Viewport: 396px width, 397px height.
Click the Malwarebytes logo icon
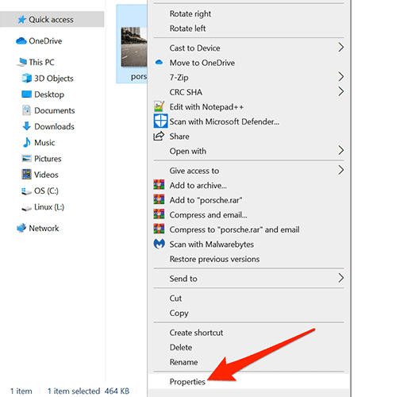coord(159,244)
